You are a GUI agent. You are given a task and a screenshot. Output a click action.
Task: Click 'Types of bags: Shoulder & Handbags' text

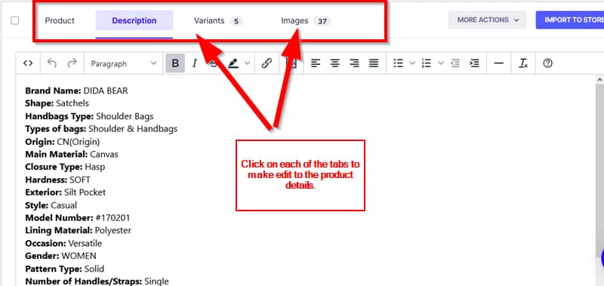coord(101,128)
